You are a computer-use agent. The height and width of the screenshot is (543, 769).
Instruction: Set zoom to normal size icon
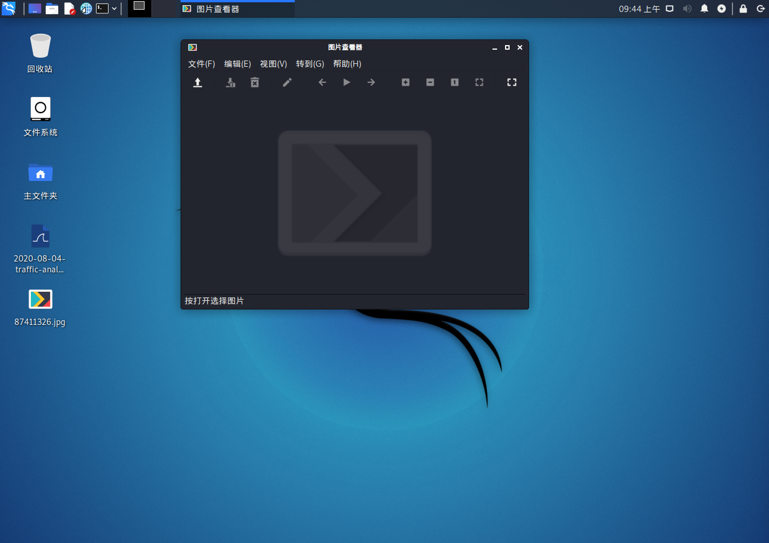coord(455,83)
